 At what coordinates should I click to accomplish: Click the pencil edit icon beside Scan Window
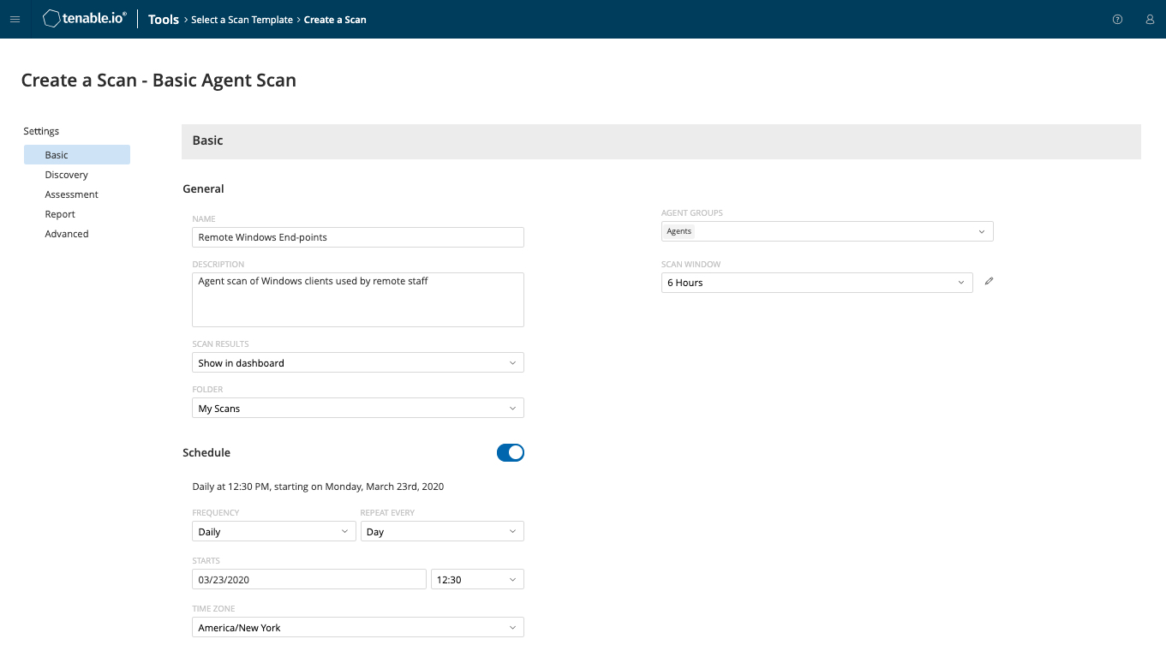tap(989, 281)
